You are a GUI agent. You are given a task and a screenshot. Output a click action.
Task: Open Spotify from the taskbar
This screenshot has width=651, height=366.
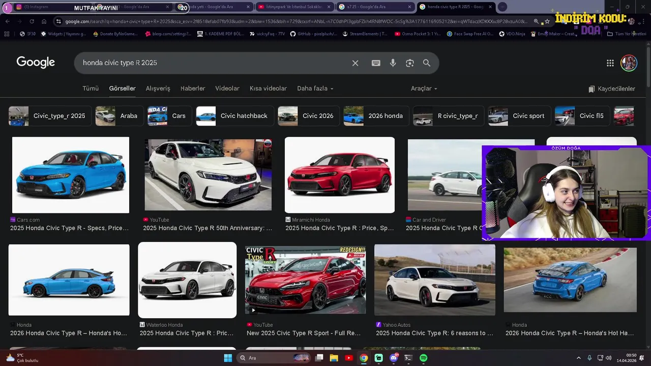click(x=424, y=358)
